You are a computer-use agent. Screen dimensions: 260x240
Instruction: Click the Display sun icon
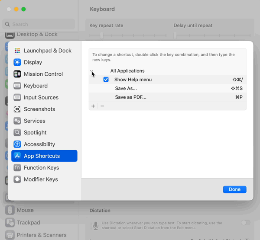pos(17,62)
